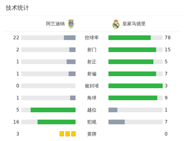Click Real Madrid's gray fouls bar
Viewport: 184px width, 141px height.
point(117,122)
